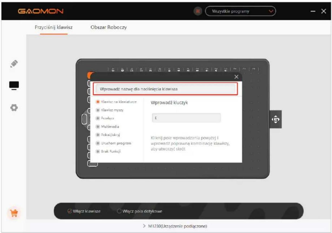Close the key assignment dialog
332x233 pixels.
[236, 77]
